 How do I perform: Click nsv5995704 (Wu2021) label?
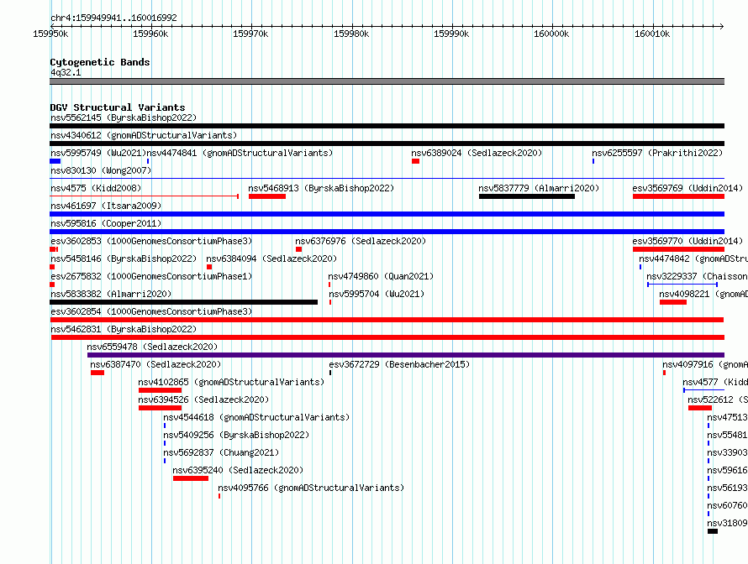coord(377,294)
